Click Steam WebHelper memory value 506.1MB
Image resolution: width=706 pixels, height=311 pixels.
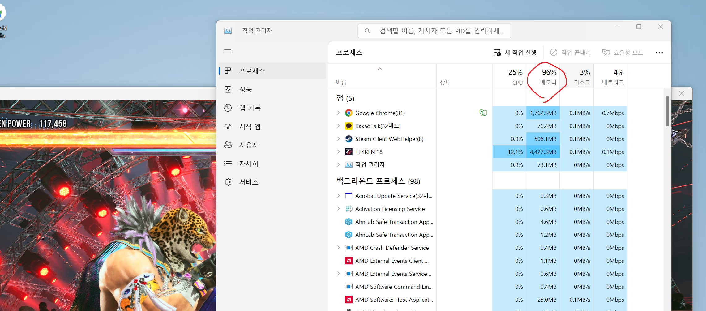(543, 139)
